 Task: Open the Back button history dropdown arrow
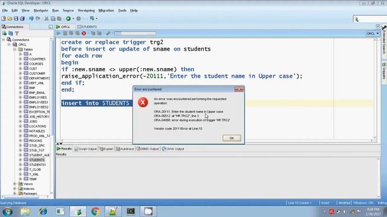[73, 19]
